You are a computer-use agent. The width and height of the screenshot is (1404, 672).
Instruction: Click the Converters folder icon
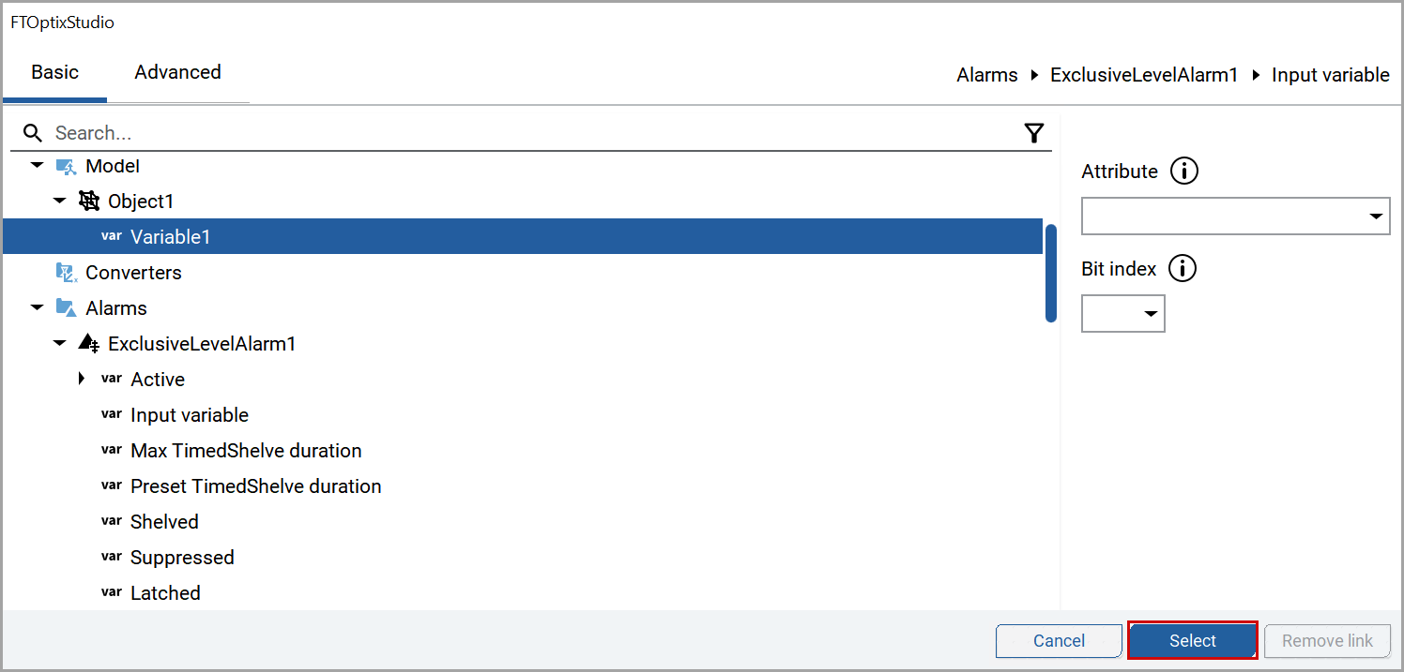pyautogui.click(x=65, y=273)
